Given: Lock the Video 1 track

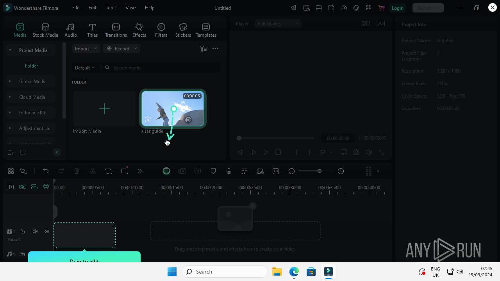Looking at the screenshot, I should pos(23,231).
